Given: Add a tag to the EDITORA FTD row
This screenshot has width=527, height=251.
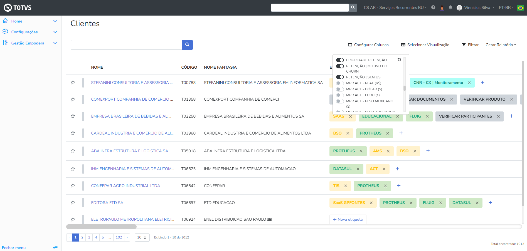Looking at the screenshot, I should click(x=490, y=203).
